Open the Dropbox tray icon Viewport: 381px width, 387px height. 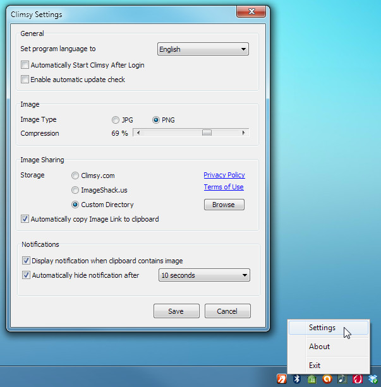373,379
